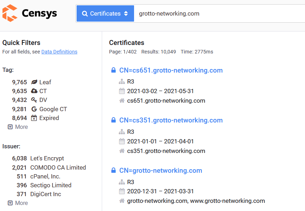Image resolution: width=305 pixels, height=211 pixels.
Task: Expand More under the Issuer filters
Action: pyautogui.click(x=17, y=203)
